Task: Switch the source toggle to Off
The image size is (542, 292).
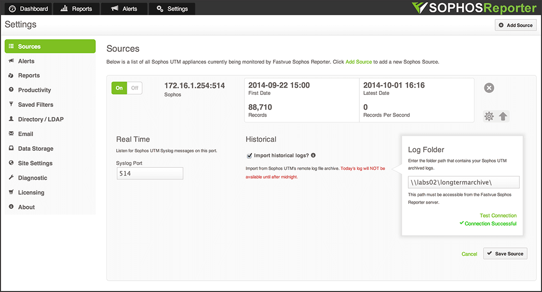Action: coord(134,88)
